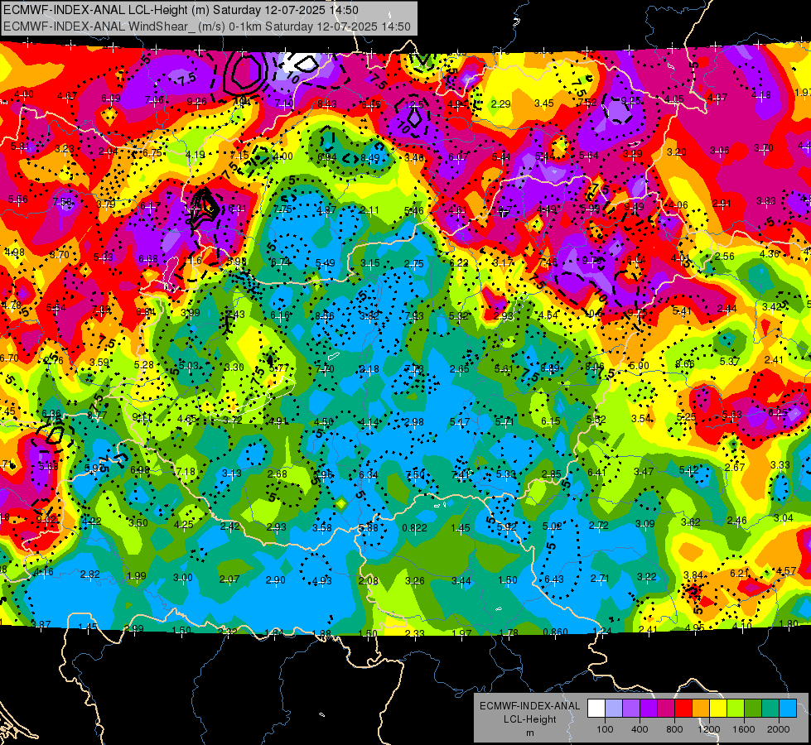811x745 pixels.
Task: Click the grid value 3.15
Action: pos(370,263)
